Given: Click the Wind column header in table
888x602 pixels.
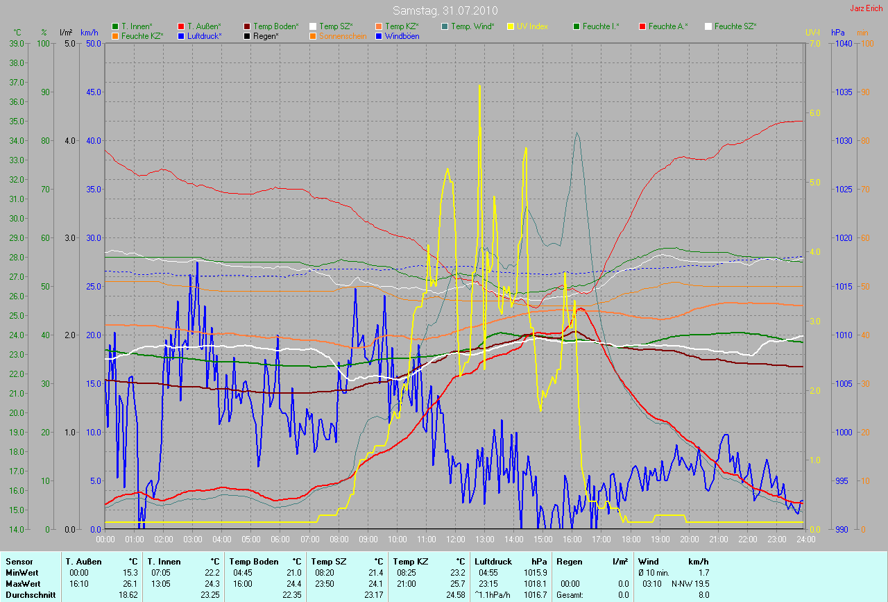Looking at the screenshot, I should coord(648,561).
